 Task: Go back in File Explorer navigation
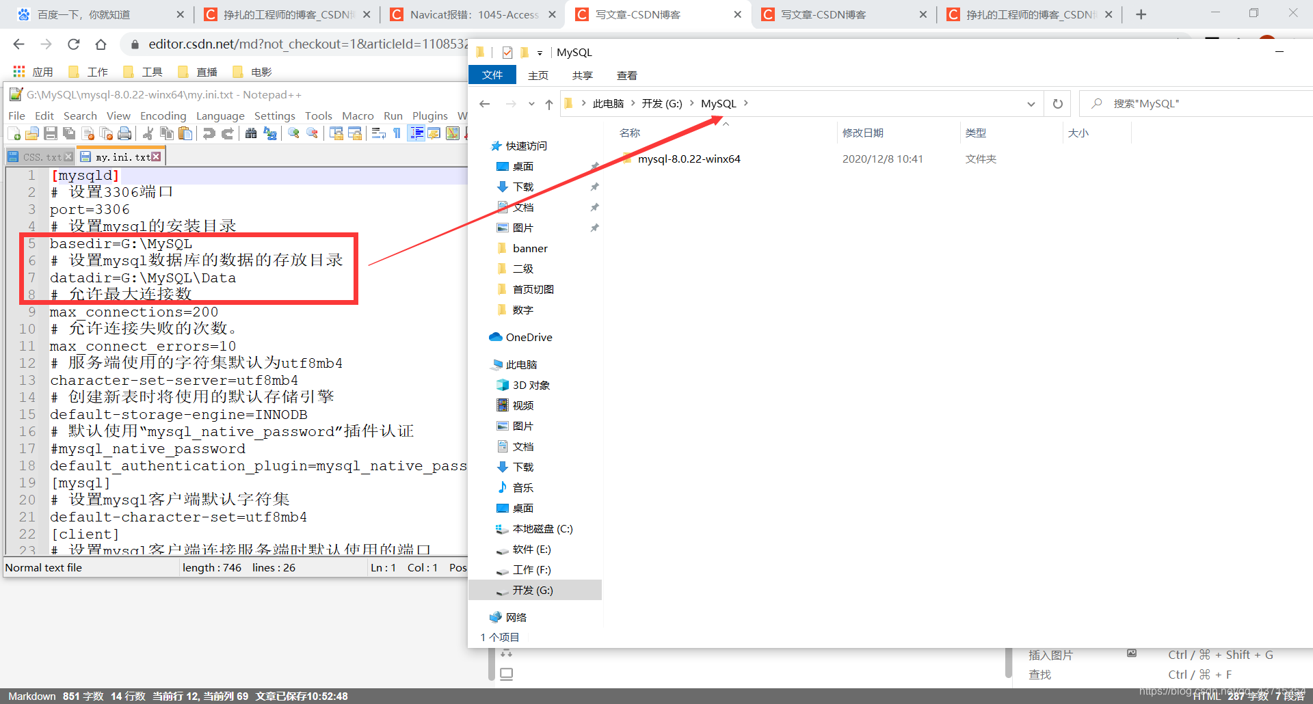(485, 104)
